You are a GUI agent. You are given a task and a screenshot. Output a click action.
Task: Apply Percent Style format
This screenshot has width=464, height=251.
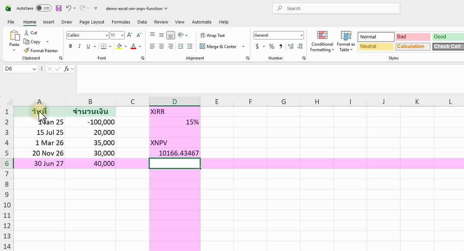click(x=271, y=46)
